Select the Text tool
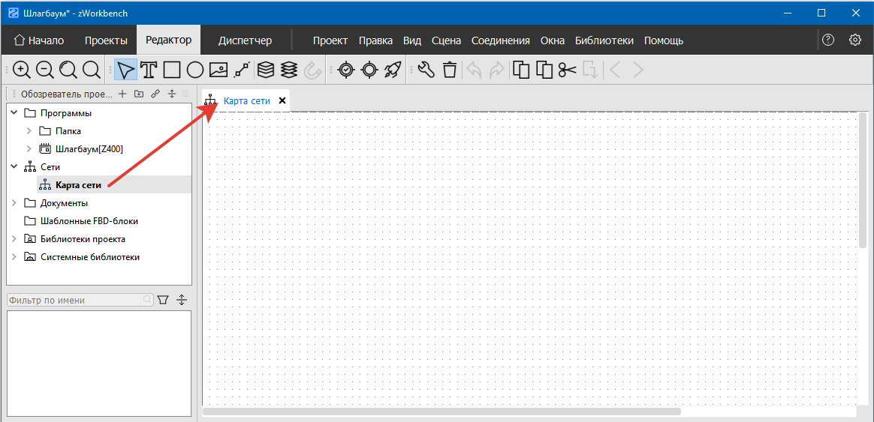Screen dimensions: 874x422 [x=149, y=70]
